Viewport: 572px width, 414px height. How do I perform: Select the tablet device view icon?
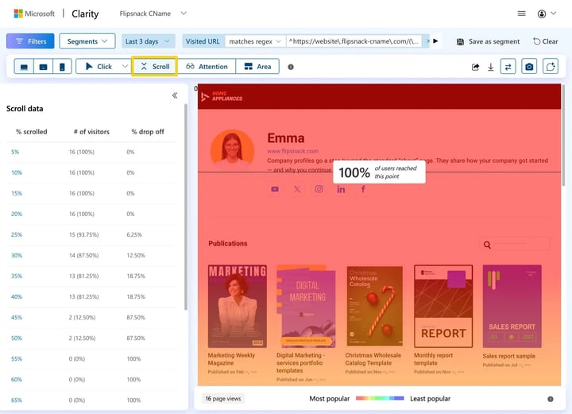pyautogui.click(x=43, y=67)
